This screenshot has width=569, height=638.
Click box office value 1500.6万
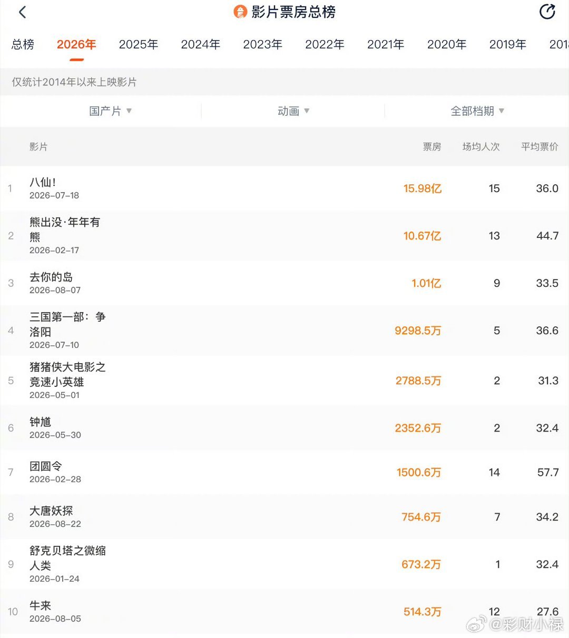point(419,472)
